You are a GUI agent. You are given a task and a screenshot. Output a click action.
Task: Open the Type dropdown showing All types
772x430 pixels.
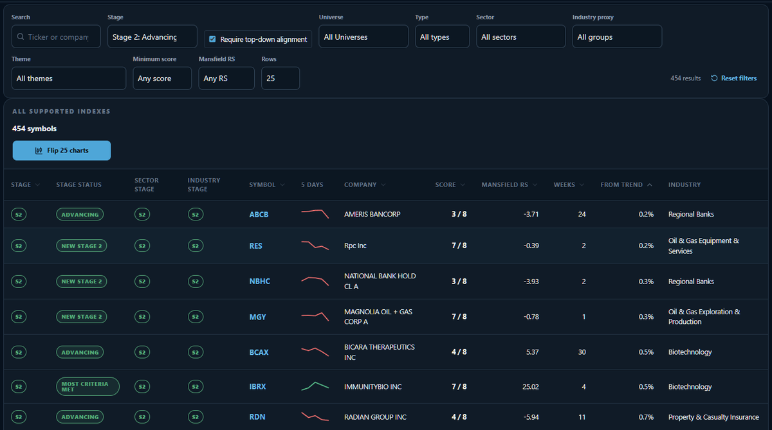[442, 37]
